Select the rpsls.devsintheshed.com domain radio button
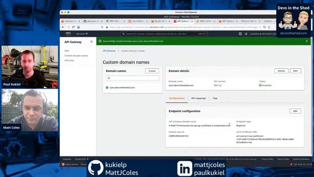 (107, 88)
